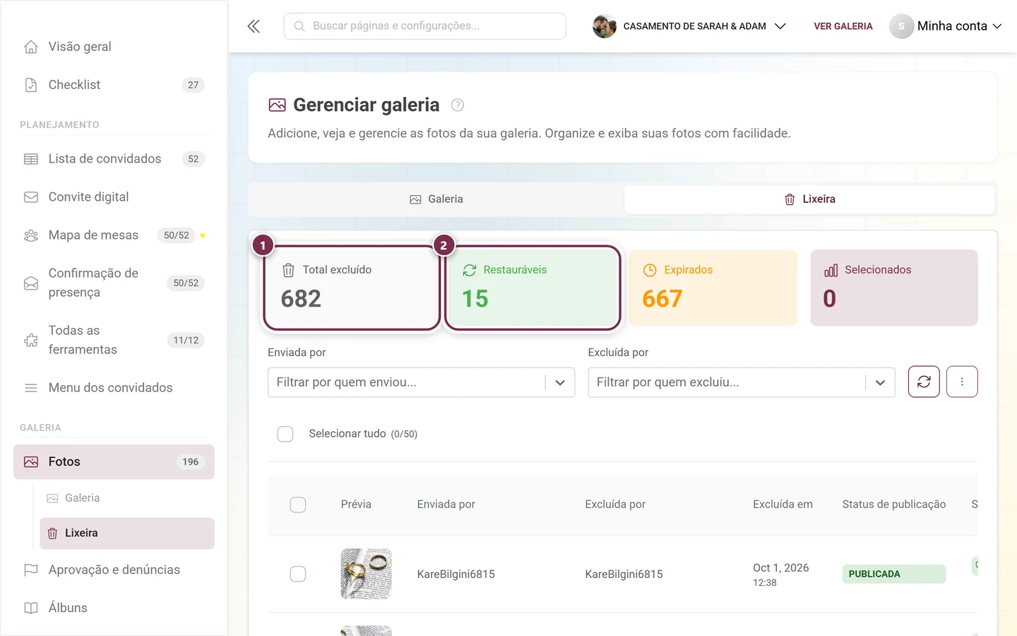Click the Checklist document icon
Viewport: 1017px width, 636px height.
(31, 85)
